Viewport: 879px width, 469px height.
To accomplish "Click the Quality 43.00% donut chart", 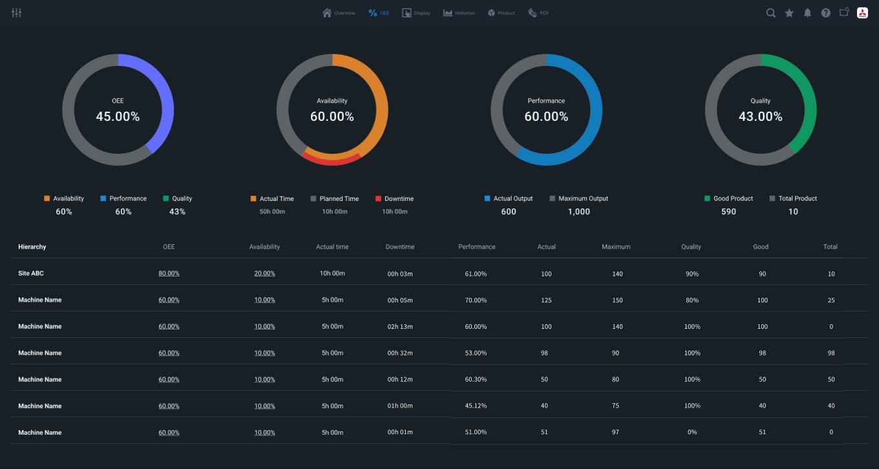I will tap(761, 110).
